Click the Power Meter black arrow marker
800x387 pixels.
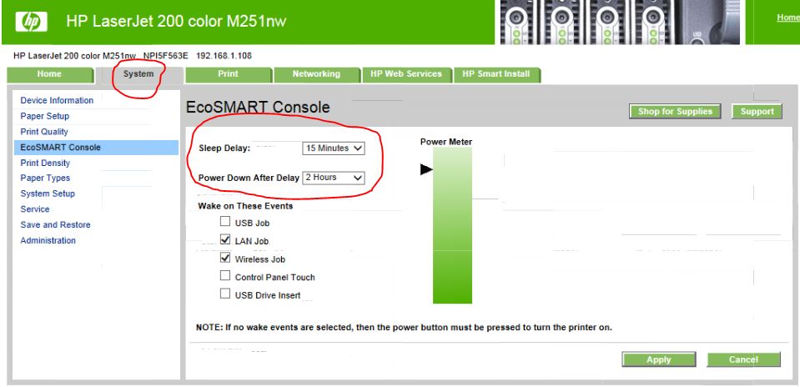click(x=426, y=169)
